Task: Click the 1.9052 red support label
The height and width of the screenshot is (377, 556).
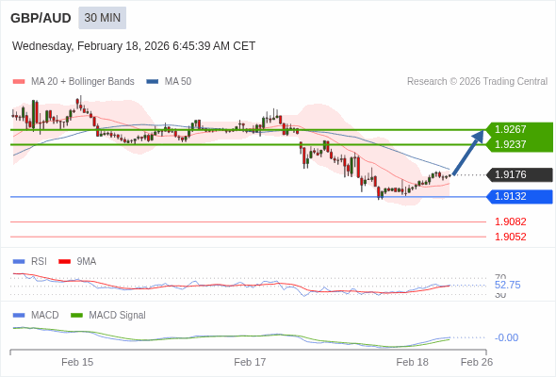Action: [x=510, y=237]
